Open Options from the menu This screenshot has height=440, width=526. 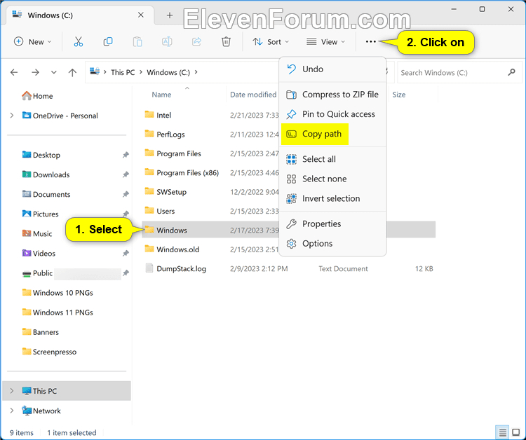(x=332, y=243)
